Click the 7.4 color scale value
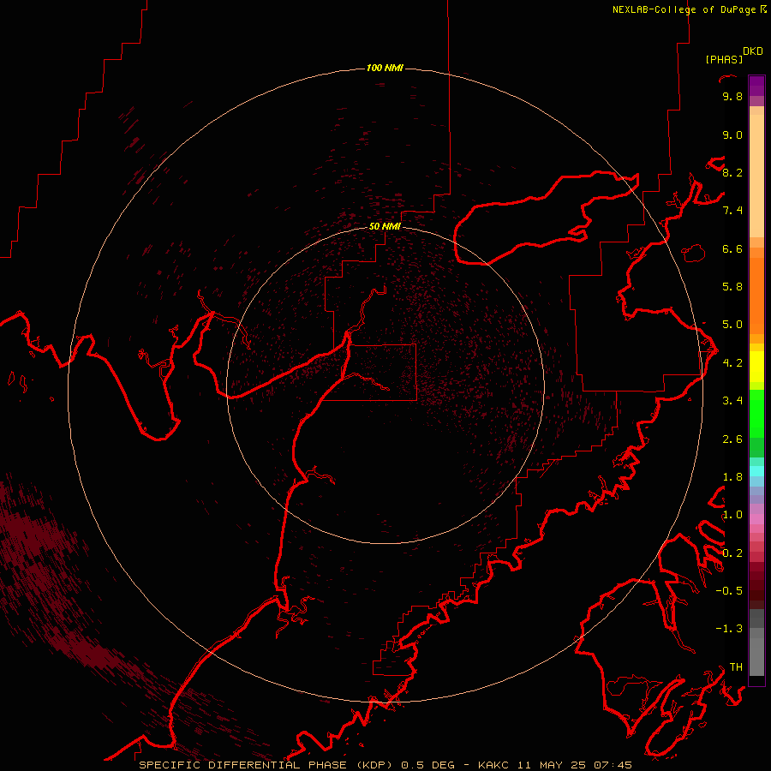Screen dimensions: 771x771 [x=732, y=211]
